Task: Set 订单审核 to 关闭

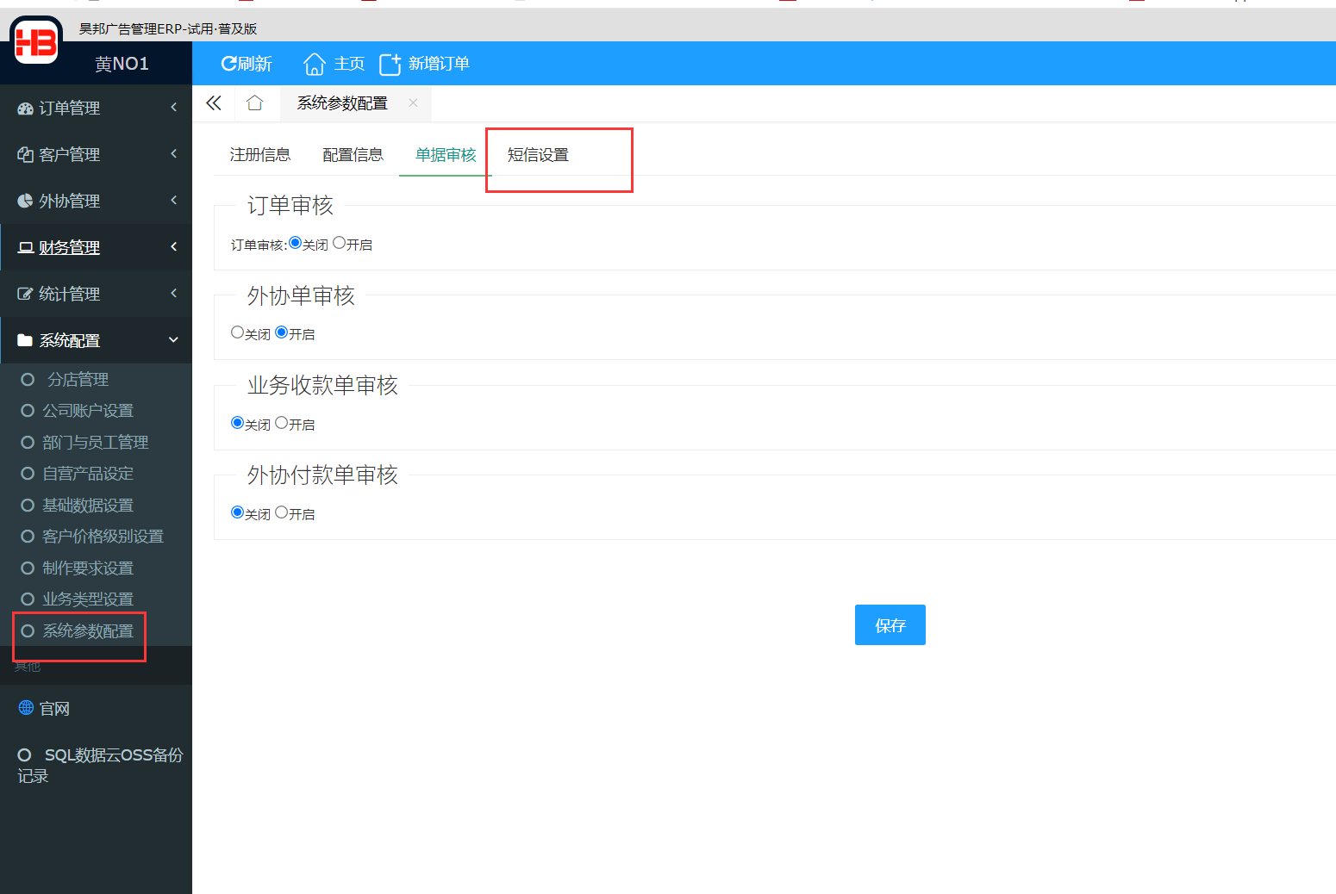Action: pos(296,243)
